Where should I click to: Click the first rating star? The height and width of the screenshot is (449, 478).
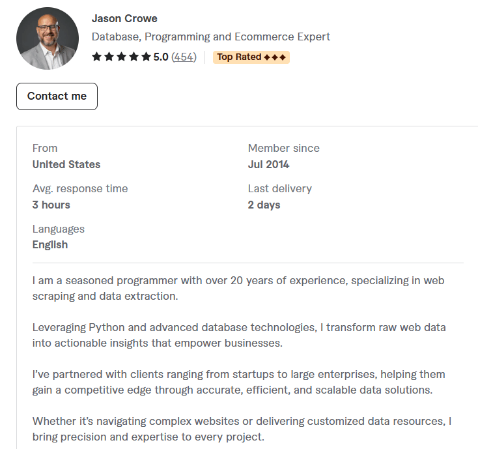point(96,57)
